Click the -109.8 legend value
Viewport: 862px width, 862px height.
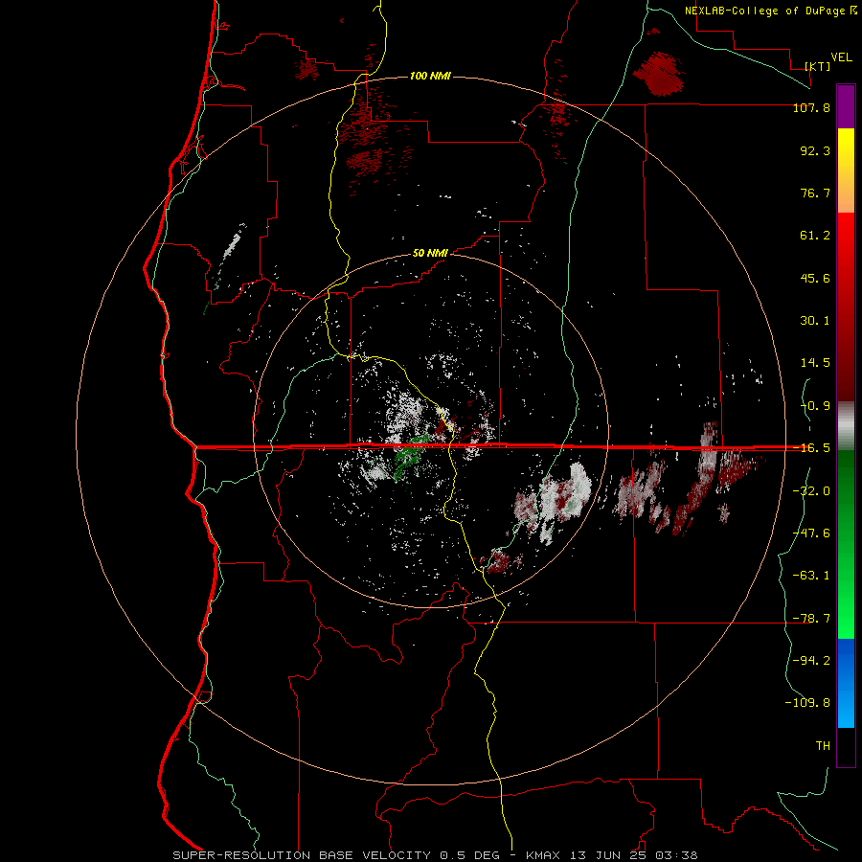[x=807, y=703]
